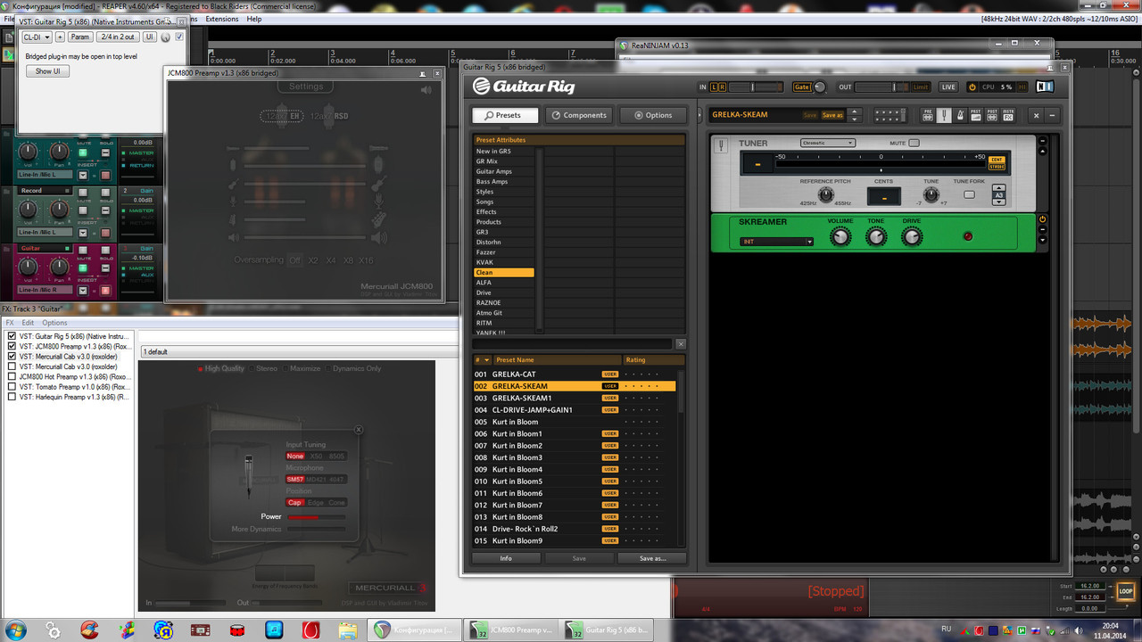Toggle the Skreamer module power button
Screen dimensions: 1142x642
pyautogui.click(x=1042, y=219)
